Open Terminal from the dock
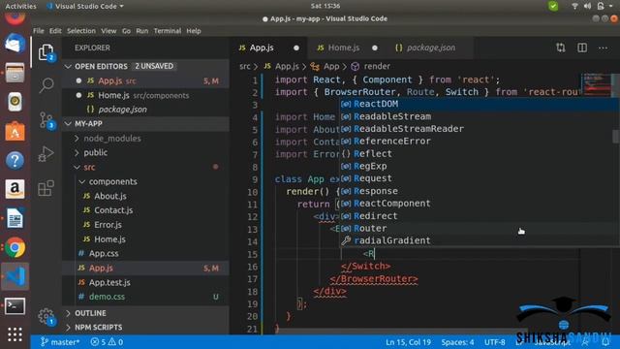This screenshot has width=620, height=349. 15,306
